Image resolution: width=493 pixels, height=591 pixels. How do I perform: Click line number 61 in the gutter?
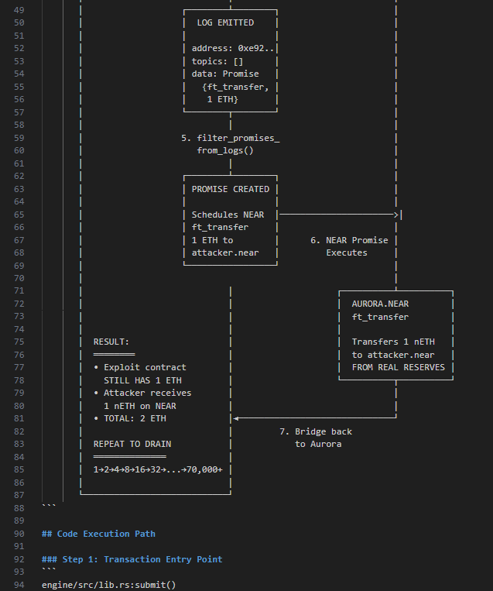click(x=19, y=163)
